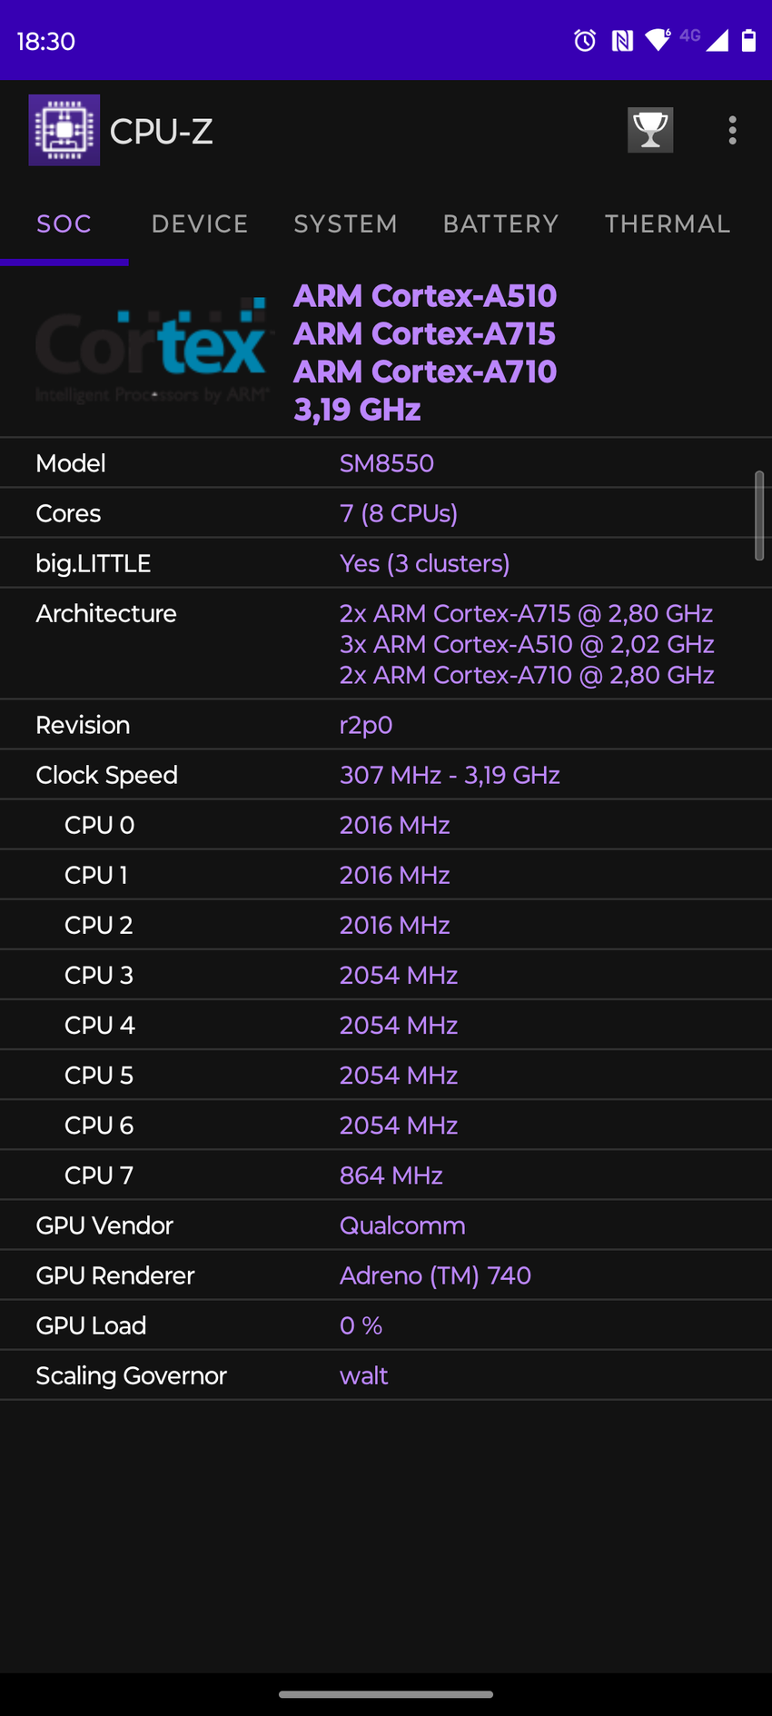Tap the alarm clock status icon
Viewport: 772px width, 1716px height.
click(x=585, y=40)
